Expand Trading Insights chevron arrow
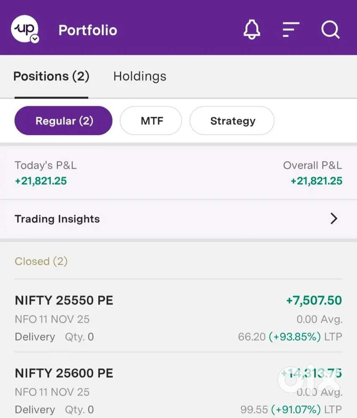 point(334,219)
